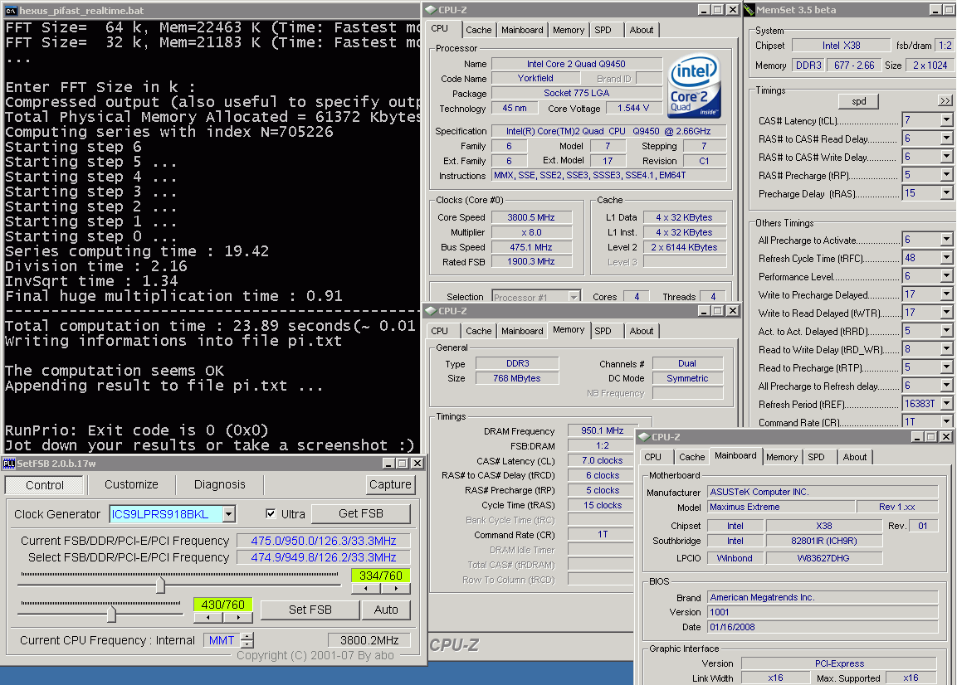
Task: Open the RAS# Precharge (tRP) dropdown in MemSet
Action: point(946,175)
